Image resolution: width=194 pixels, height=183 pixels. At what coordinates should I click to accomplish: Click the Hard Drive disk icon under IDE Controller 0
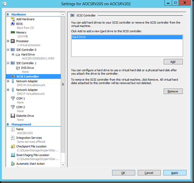(18, 54)
